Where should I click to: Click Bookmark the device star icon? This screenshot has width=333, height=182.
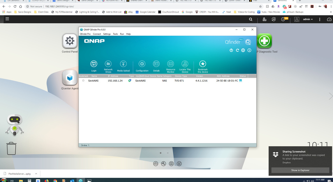(202, 64)
